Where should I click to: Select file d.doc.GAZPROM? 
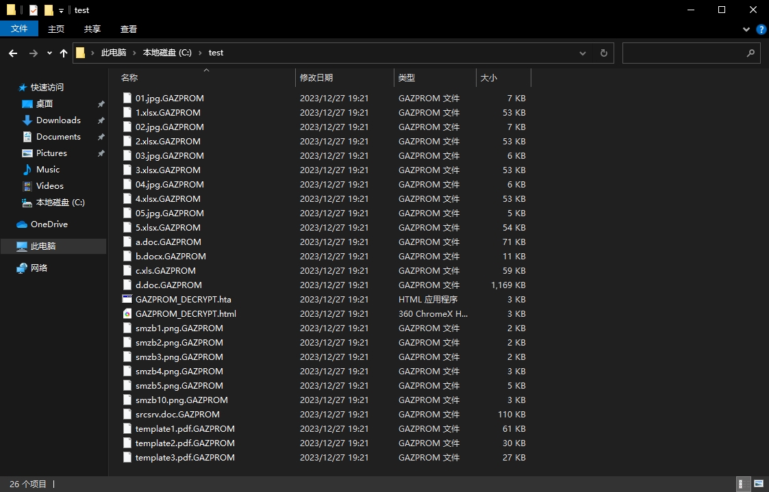click(168, 285)
